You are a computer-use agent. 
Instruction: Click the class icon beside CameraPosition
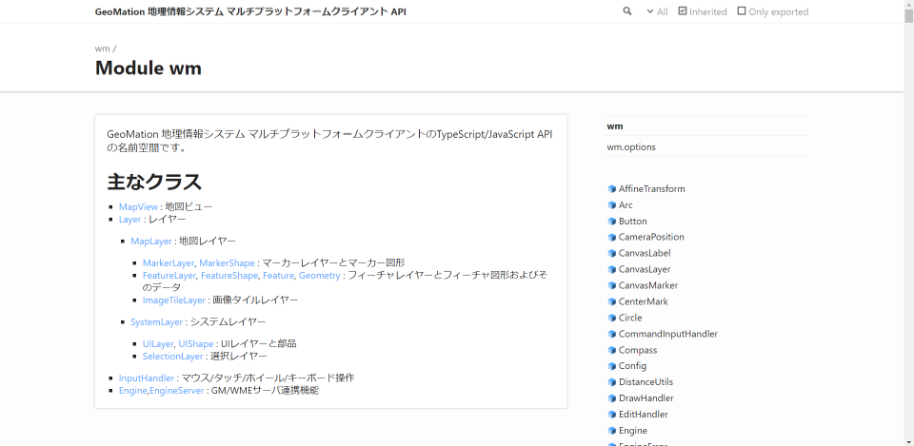point(611,238)
